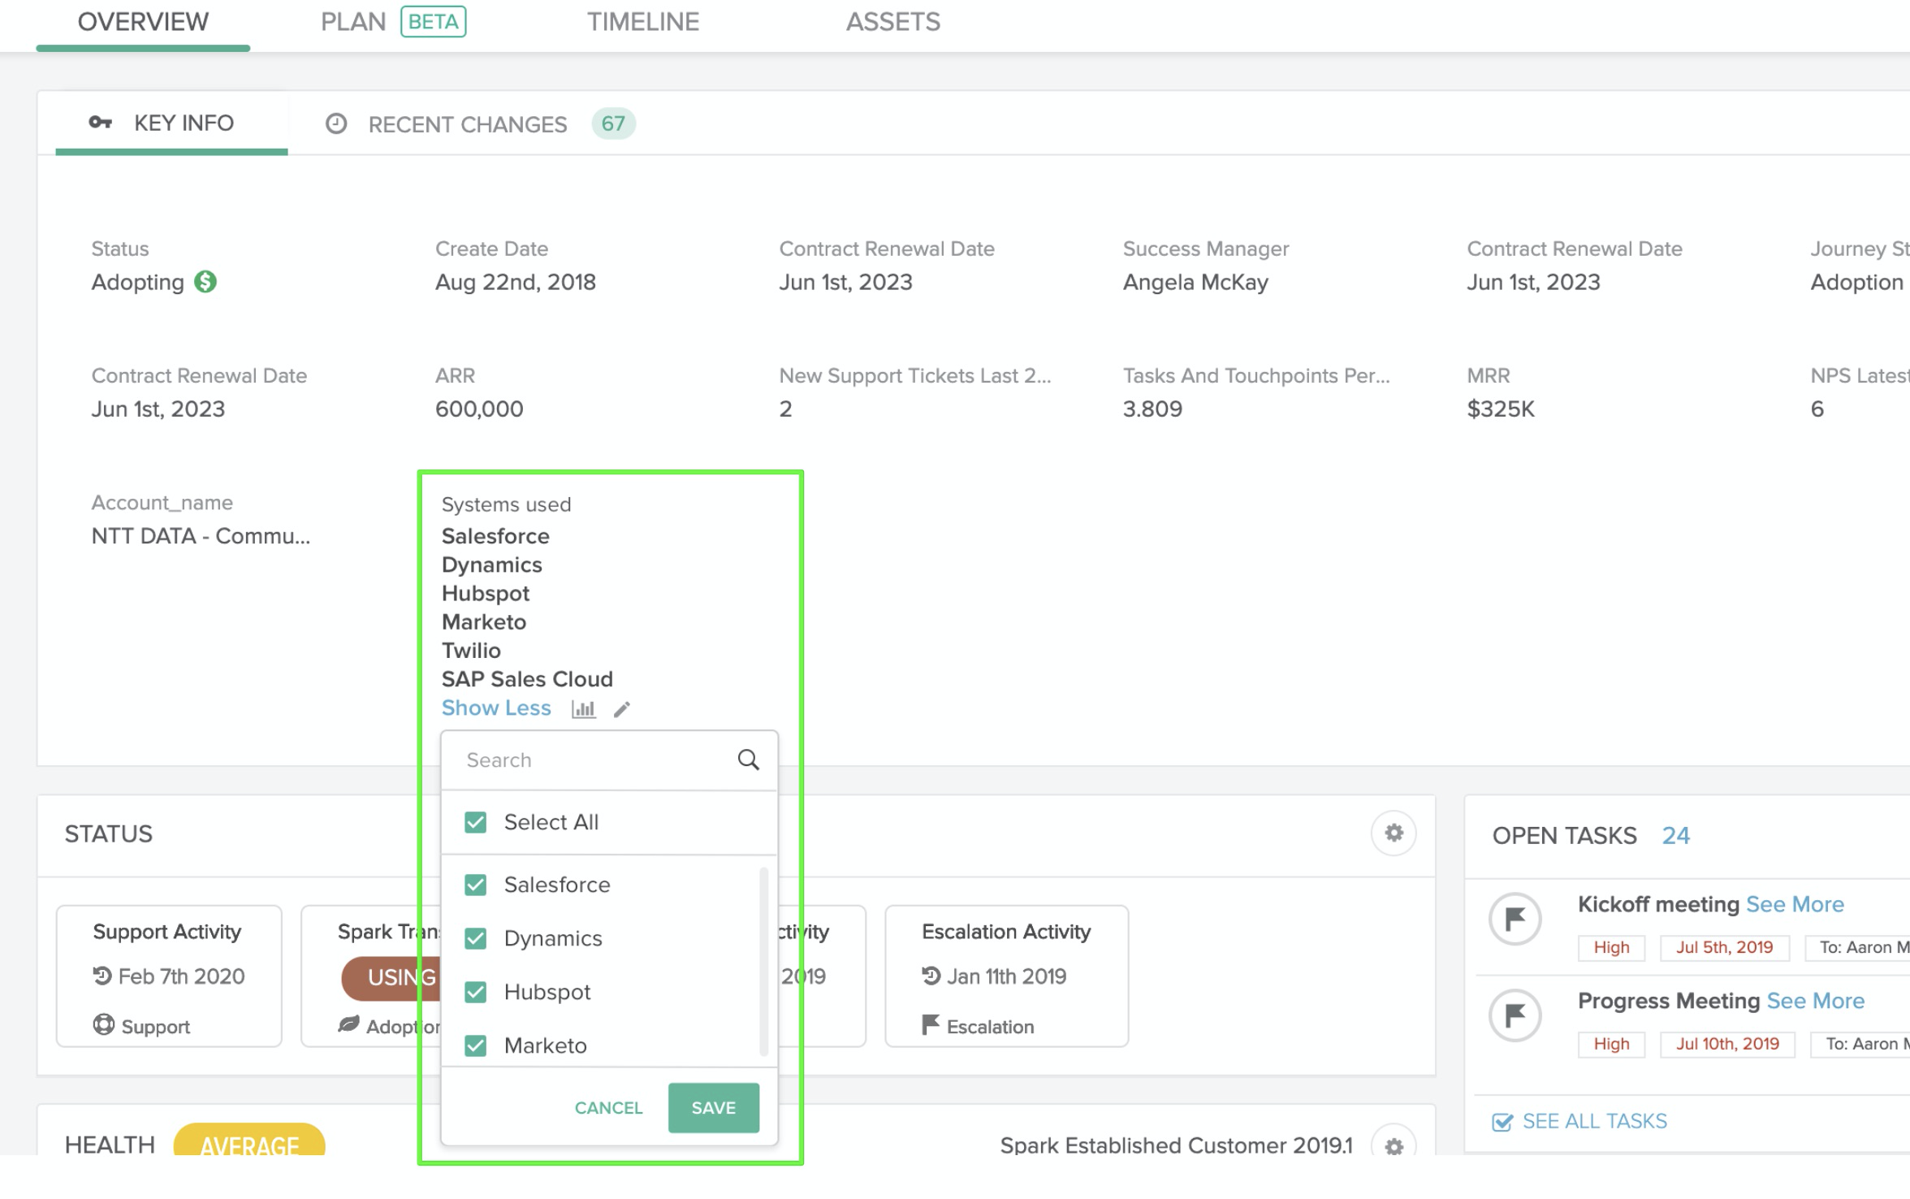Click the flag icon for Progress Meeting
Screen dimensions: 1910x1199
pos(1515,1015)
